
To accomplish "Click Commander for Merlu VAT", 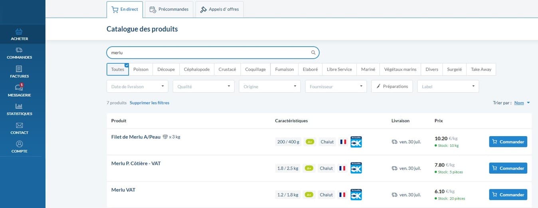I will [508, 195].
